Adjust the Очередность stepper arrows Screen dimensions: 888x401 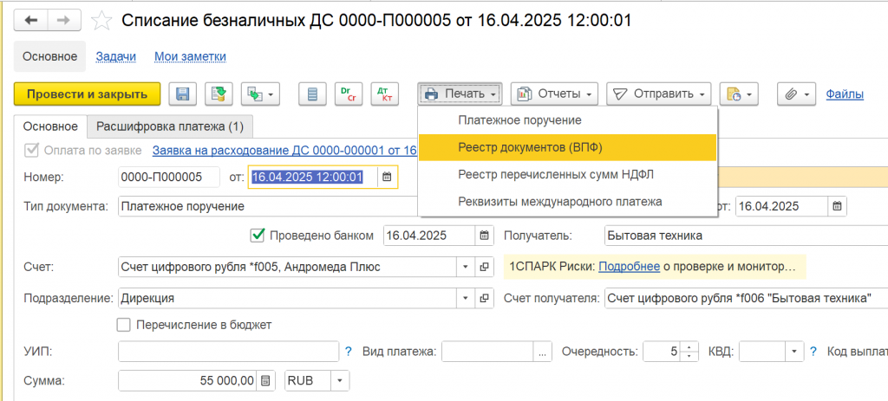click(x=689, y=352)
